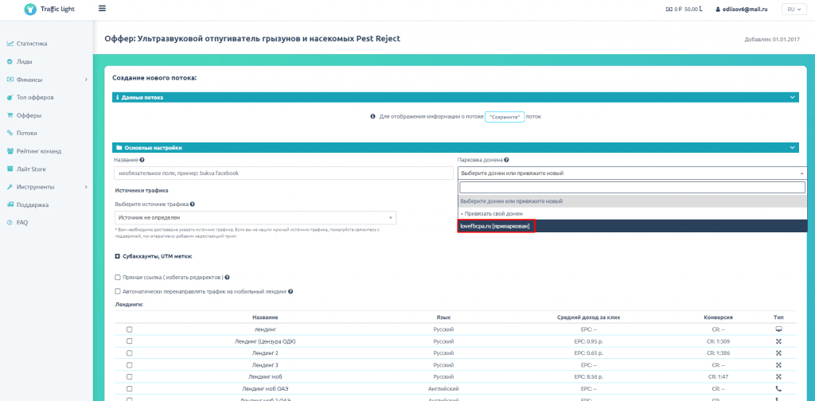Screen dimensions: 815x401
Task: Click the domain dropdown search field
Action: click(632, 187)
